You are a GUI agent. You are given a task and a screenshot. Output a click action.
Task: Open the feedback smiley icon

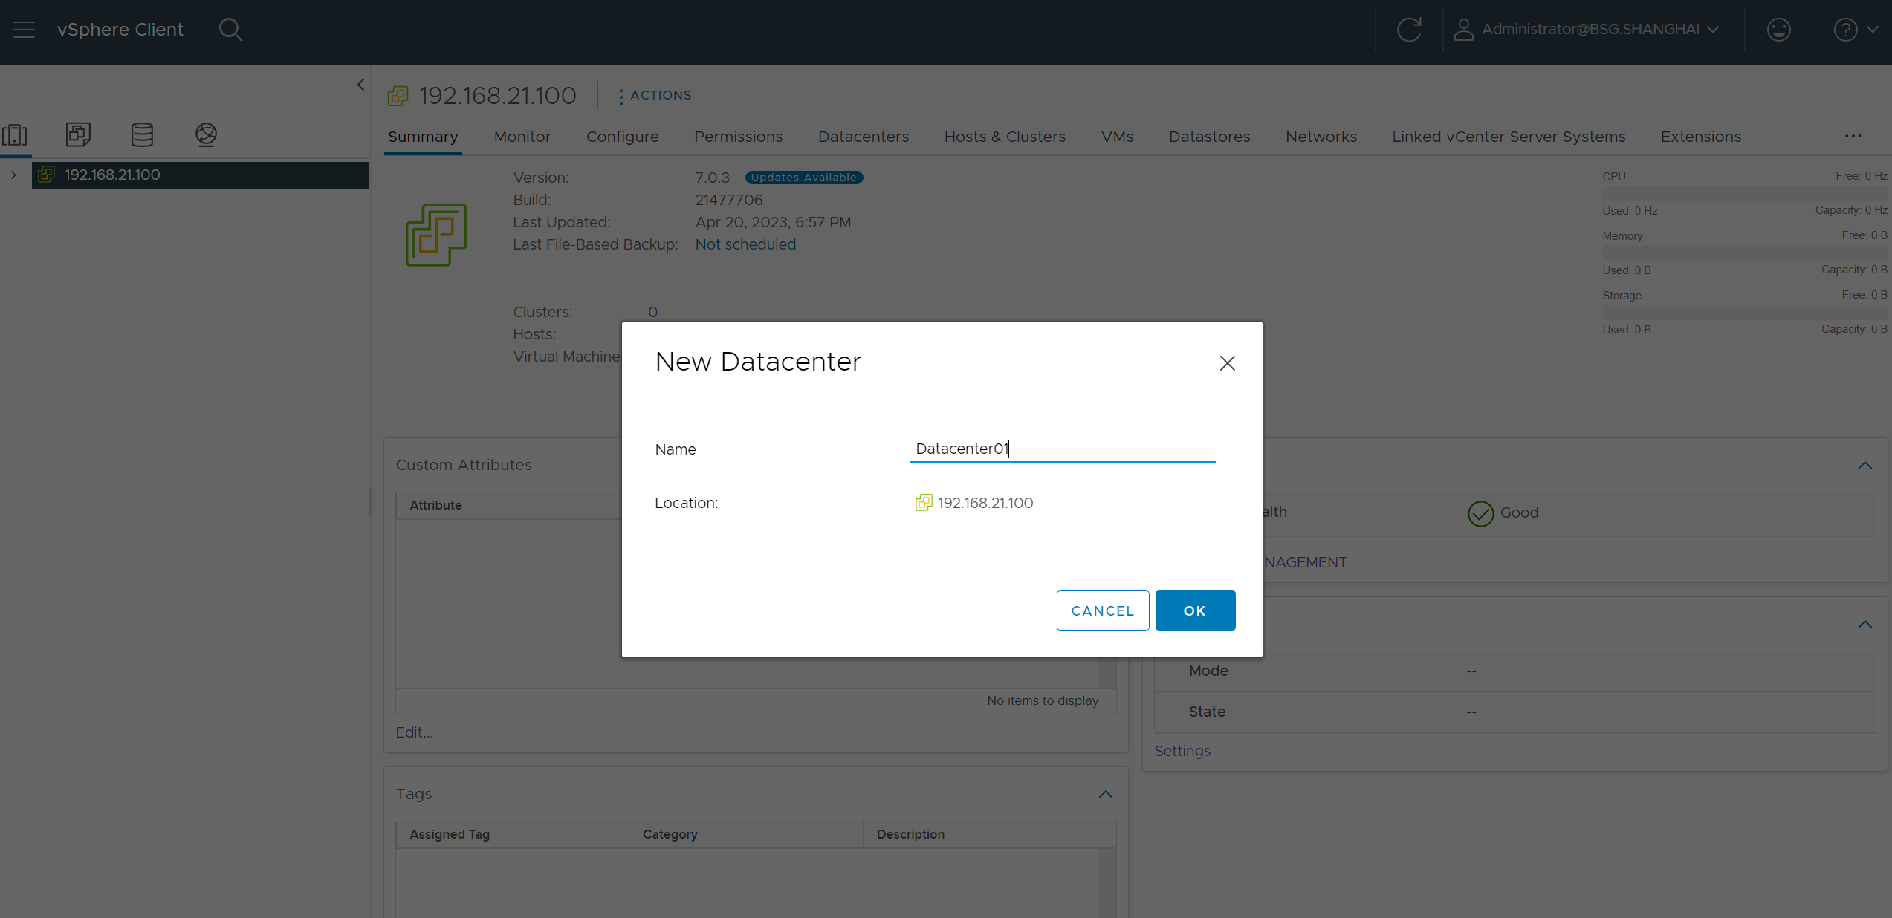tap(1778, 30)
